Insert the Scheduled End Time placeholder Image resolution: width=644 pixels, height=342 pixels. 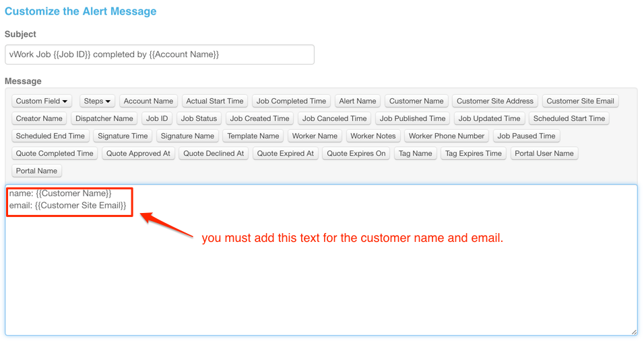click(50, 136)
